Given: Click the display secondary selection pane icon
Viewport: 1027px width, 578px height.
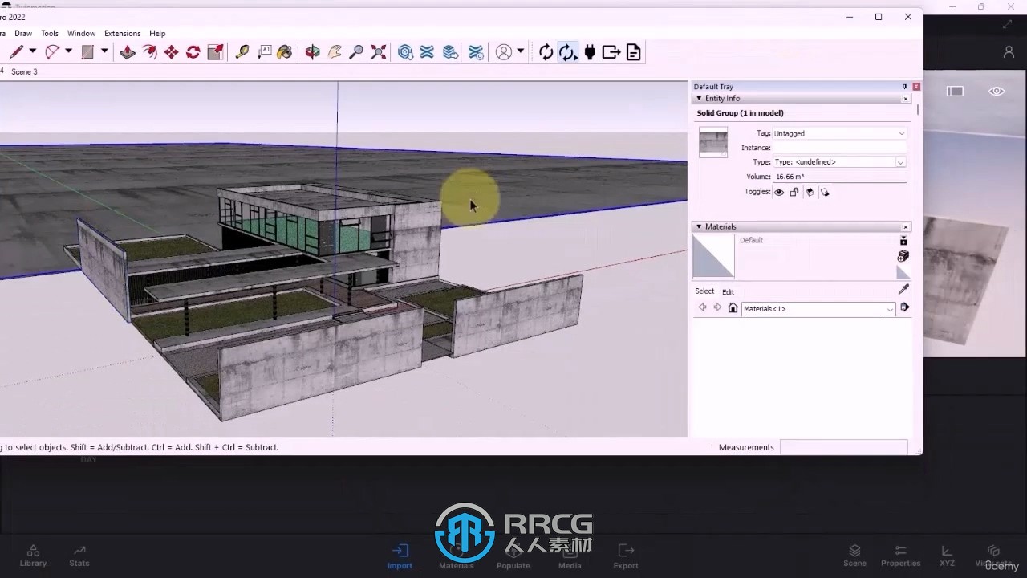Looking at the screenshot, I should tap(903, 241).
